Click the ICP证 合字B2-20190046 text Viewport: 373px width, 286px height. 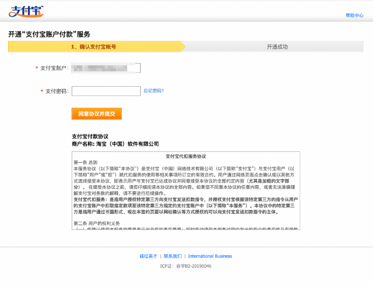[x=186, y=266]
